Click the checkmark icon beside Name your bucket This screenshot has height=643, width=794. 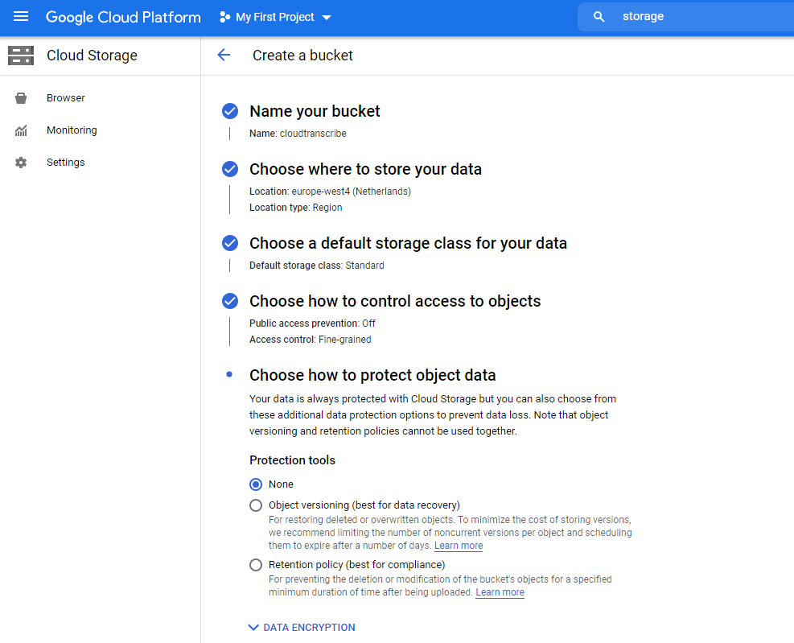pos(230,111)
